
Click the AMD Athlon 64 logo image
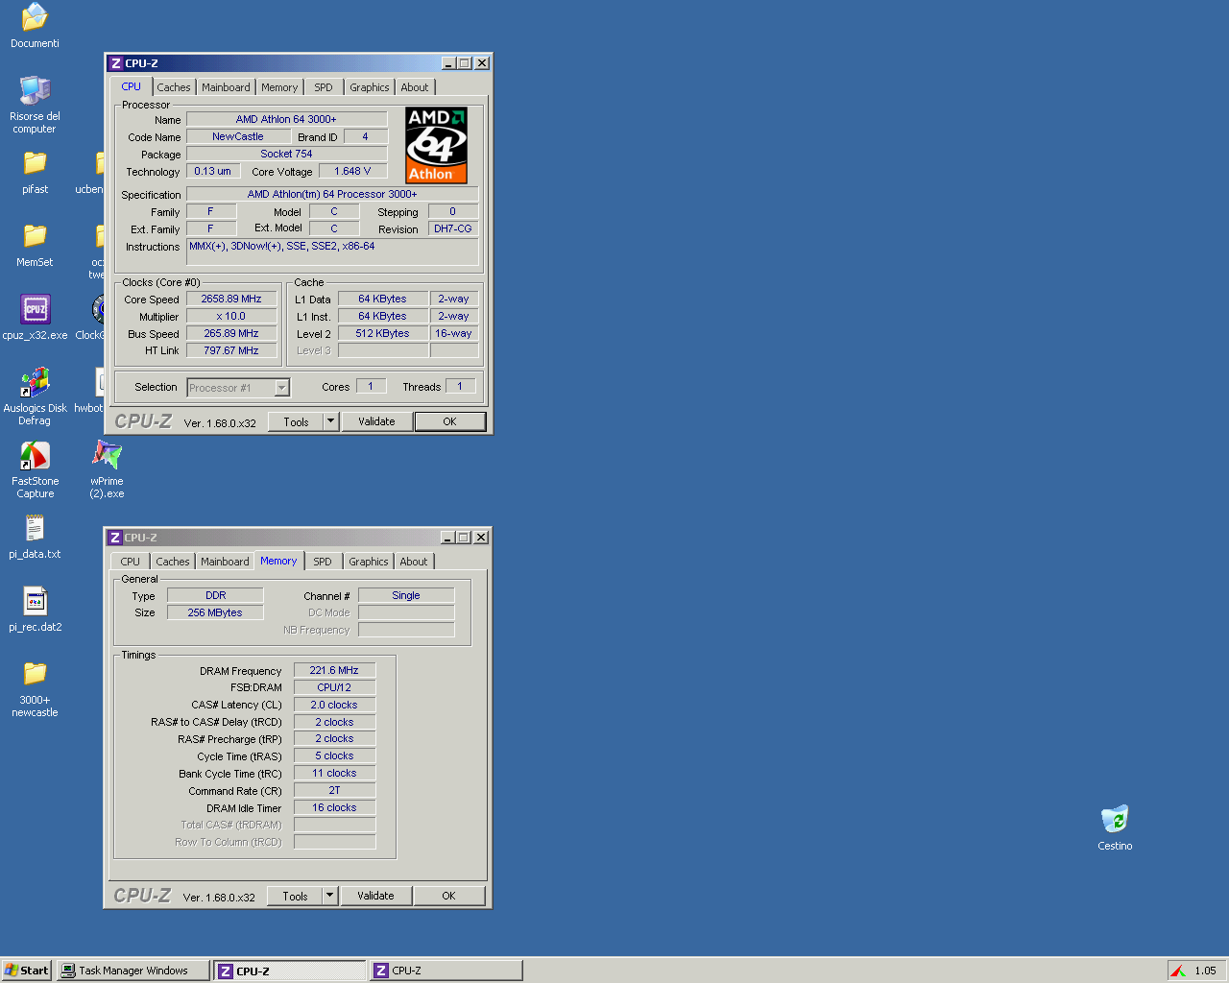(x=436, y=145)
